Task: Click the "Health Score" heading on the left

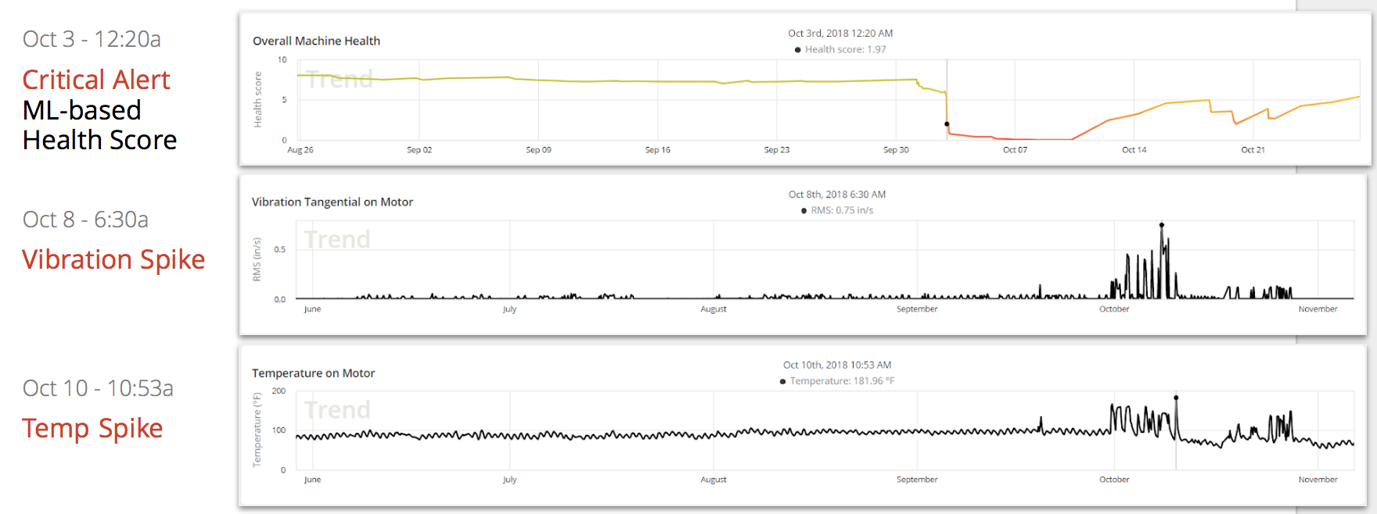Action: coord(100,140)
